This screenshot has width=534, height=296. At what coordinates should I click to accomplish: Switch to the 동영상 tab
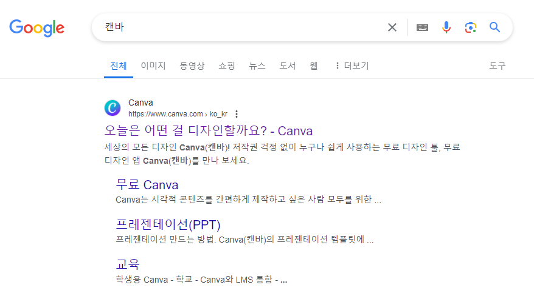point(192,66)
